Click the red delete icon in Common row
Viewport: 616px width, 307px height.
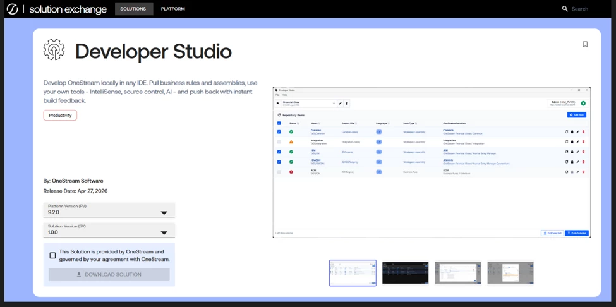583,132
